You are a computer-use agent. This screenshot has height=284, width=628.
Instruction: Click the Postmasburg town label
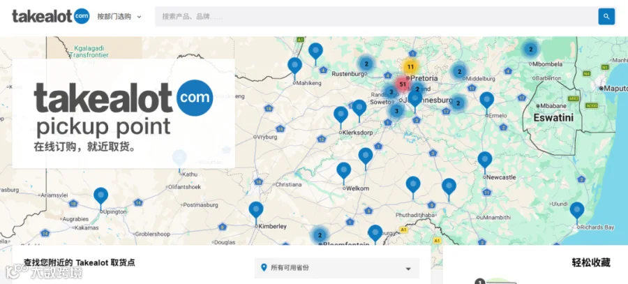pos(201,204)
